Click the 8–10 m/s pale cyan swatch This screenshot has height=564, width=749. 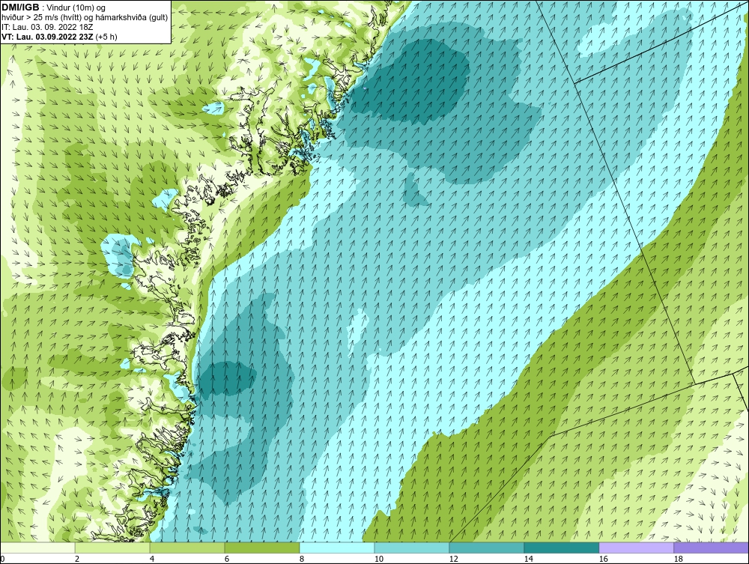[337, 548]
